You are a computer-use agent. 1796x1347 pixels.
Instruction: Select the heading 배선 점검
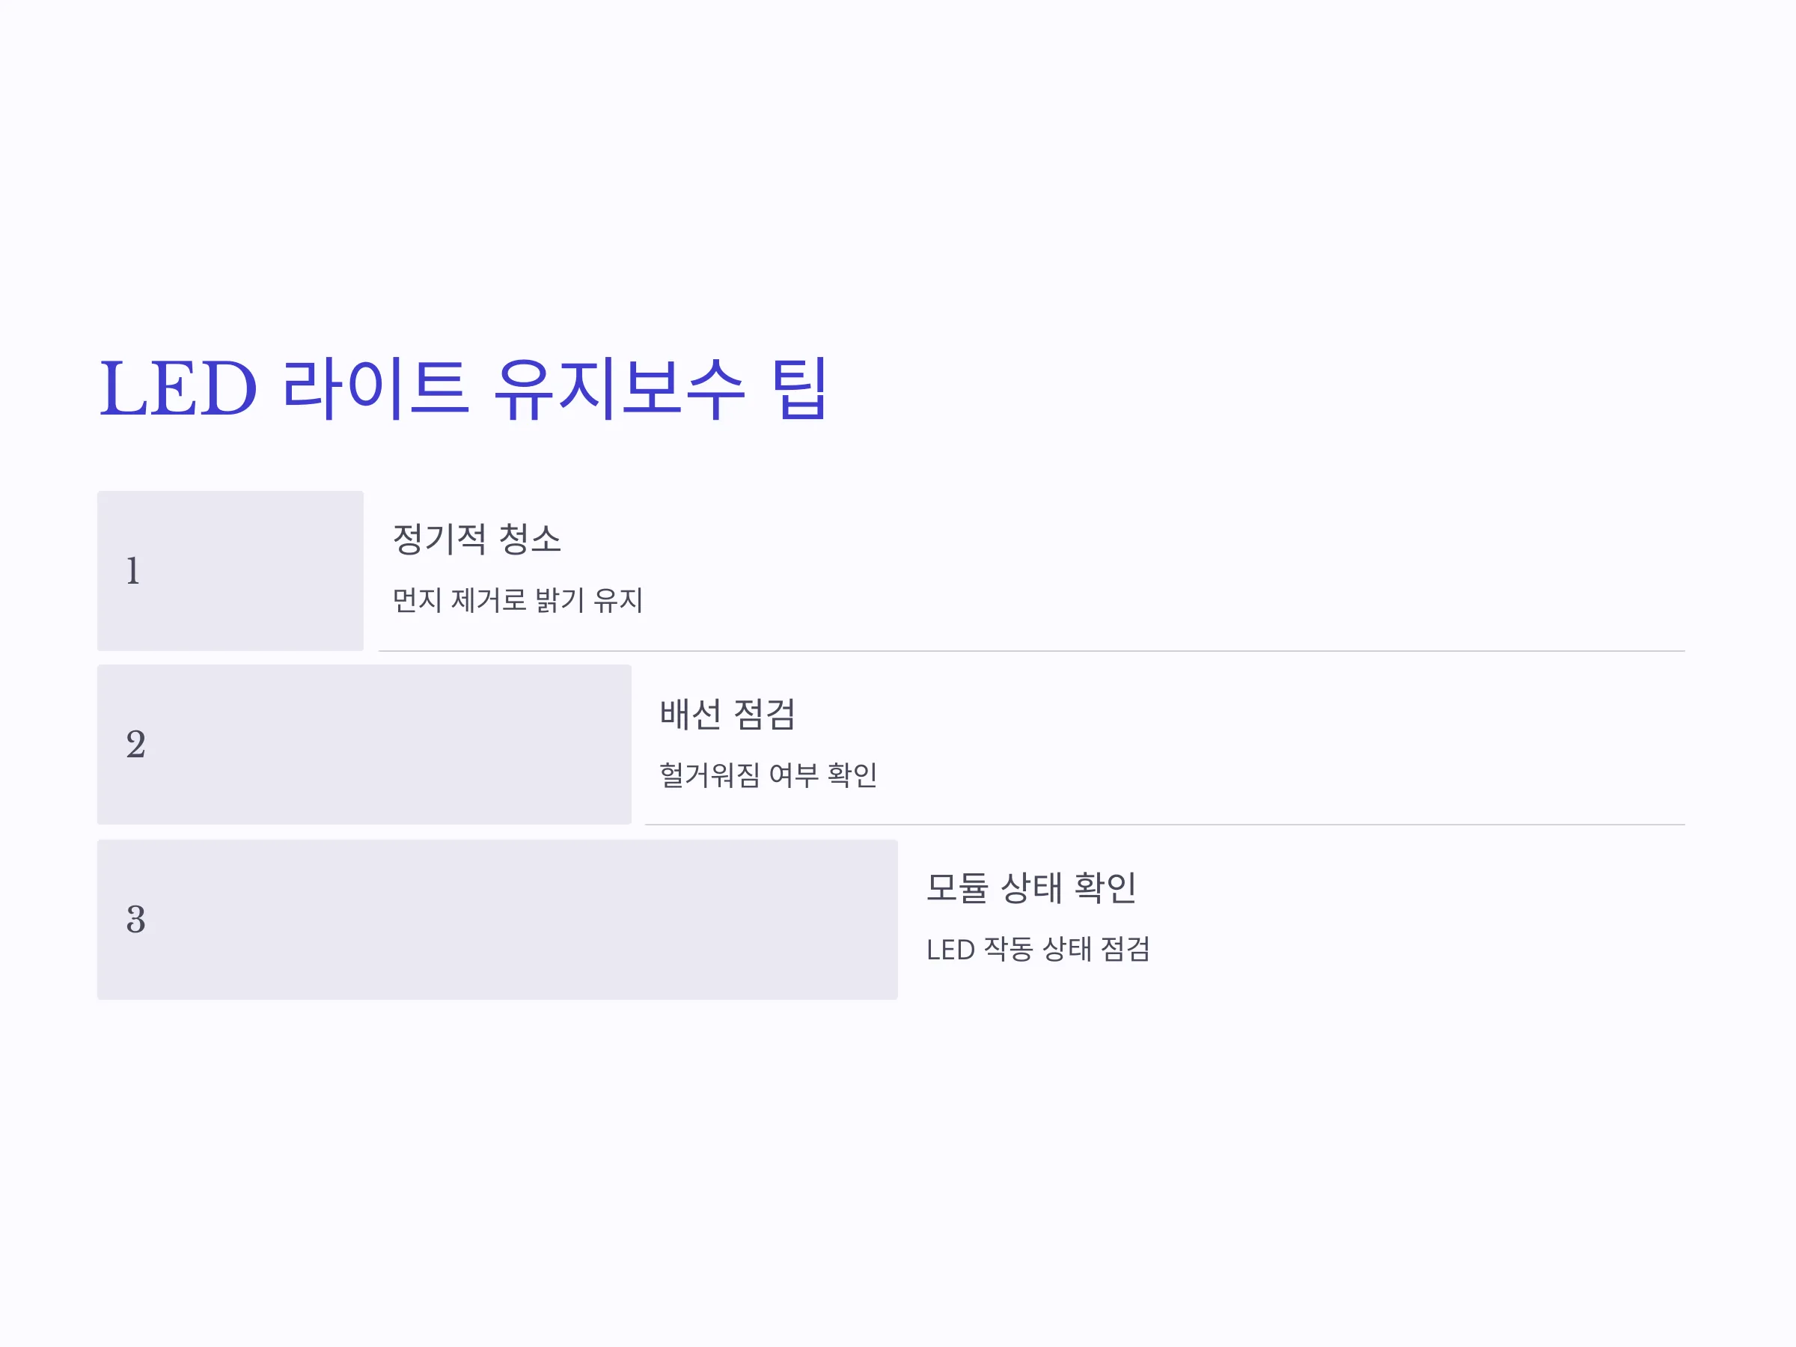pyautogui.click(x=727, y=714)
